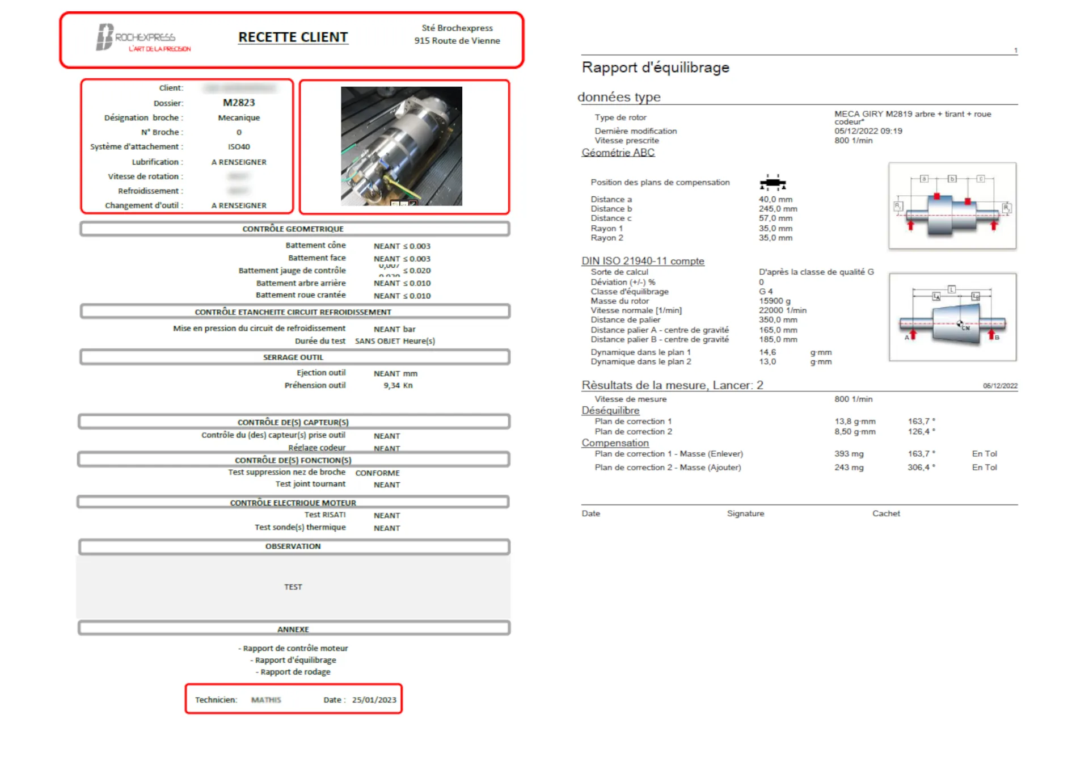Click the Lubrification A RENSEIGNER value

coord(239,162)
